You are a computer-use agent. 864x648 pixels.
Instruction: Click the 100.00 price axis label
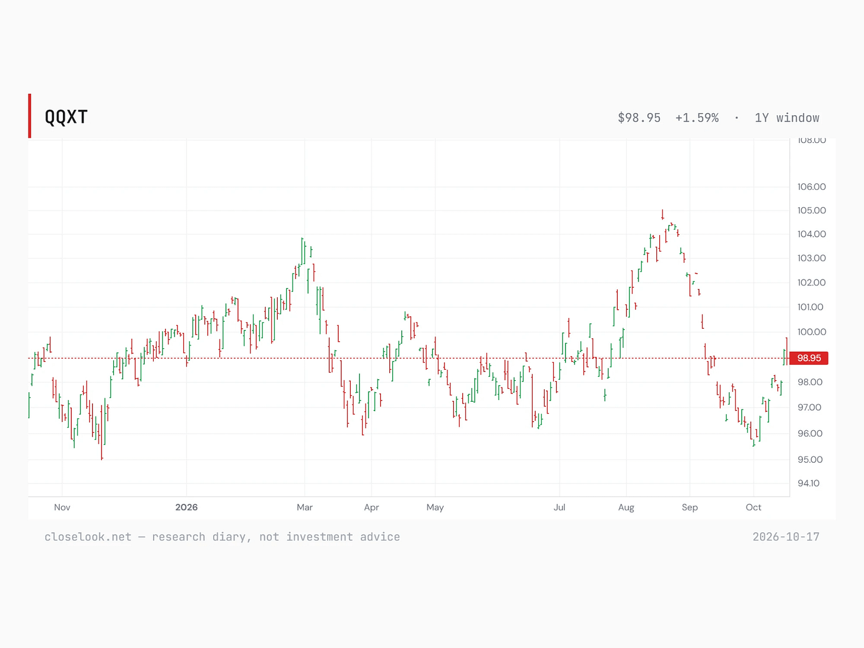click(x=811, y=332)
